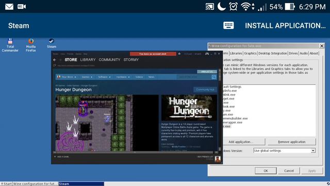Image resolution: width=330 pixels, height=186 pixels.
Task: Click Remove application in Wine configuration
Action: coord(291,142)
